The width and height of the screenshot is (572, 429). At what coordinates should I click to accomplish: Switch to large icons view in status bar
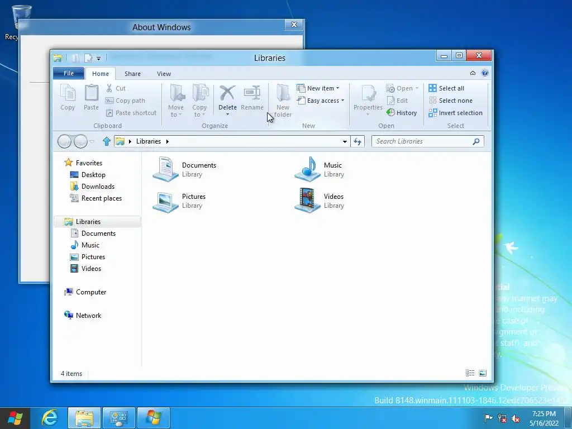tap(483, 373)
